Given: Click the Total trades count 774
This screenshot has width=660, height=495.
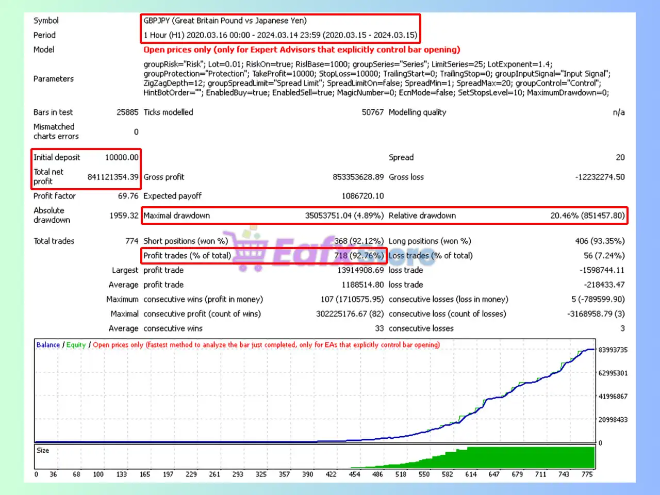Looking at the screenshot, I should click(x=131, y=241).
